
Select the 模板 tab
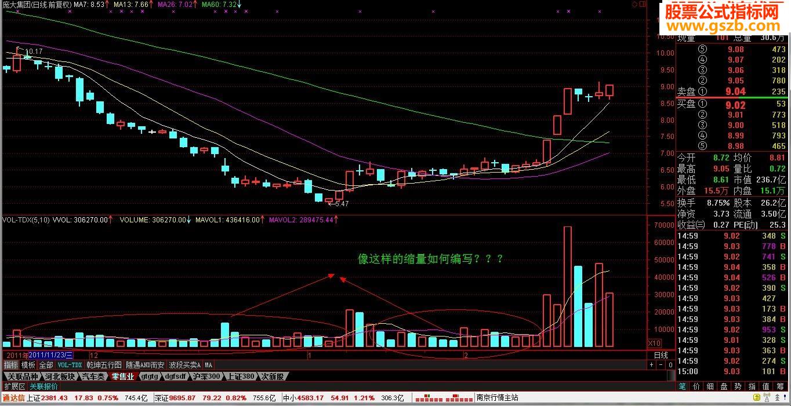pyautogui.click(x=28, y=365)
